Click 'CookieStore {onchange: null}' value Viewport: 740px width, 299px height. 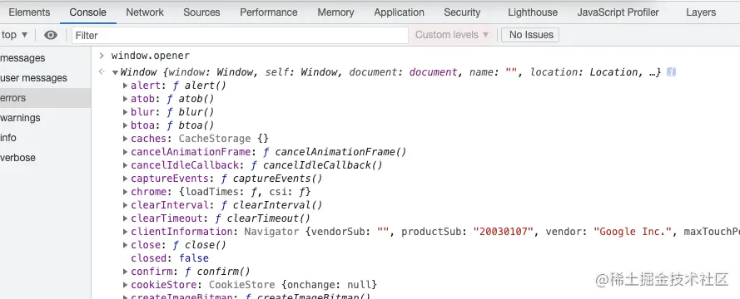(x=293, y=285)
